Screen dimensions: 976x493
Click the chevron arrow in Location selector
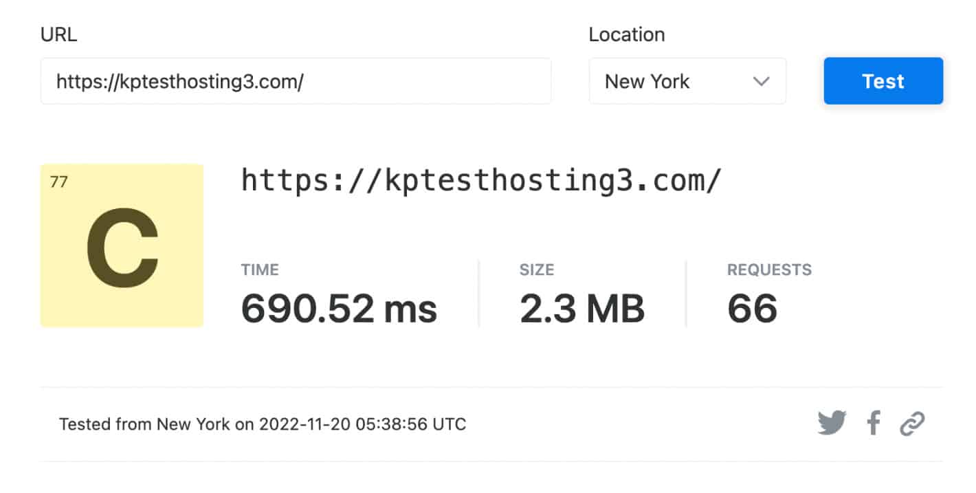coord(761,81)
